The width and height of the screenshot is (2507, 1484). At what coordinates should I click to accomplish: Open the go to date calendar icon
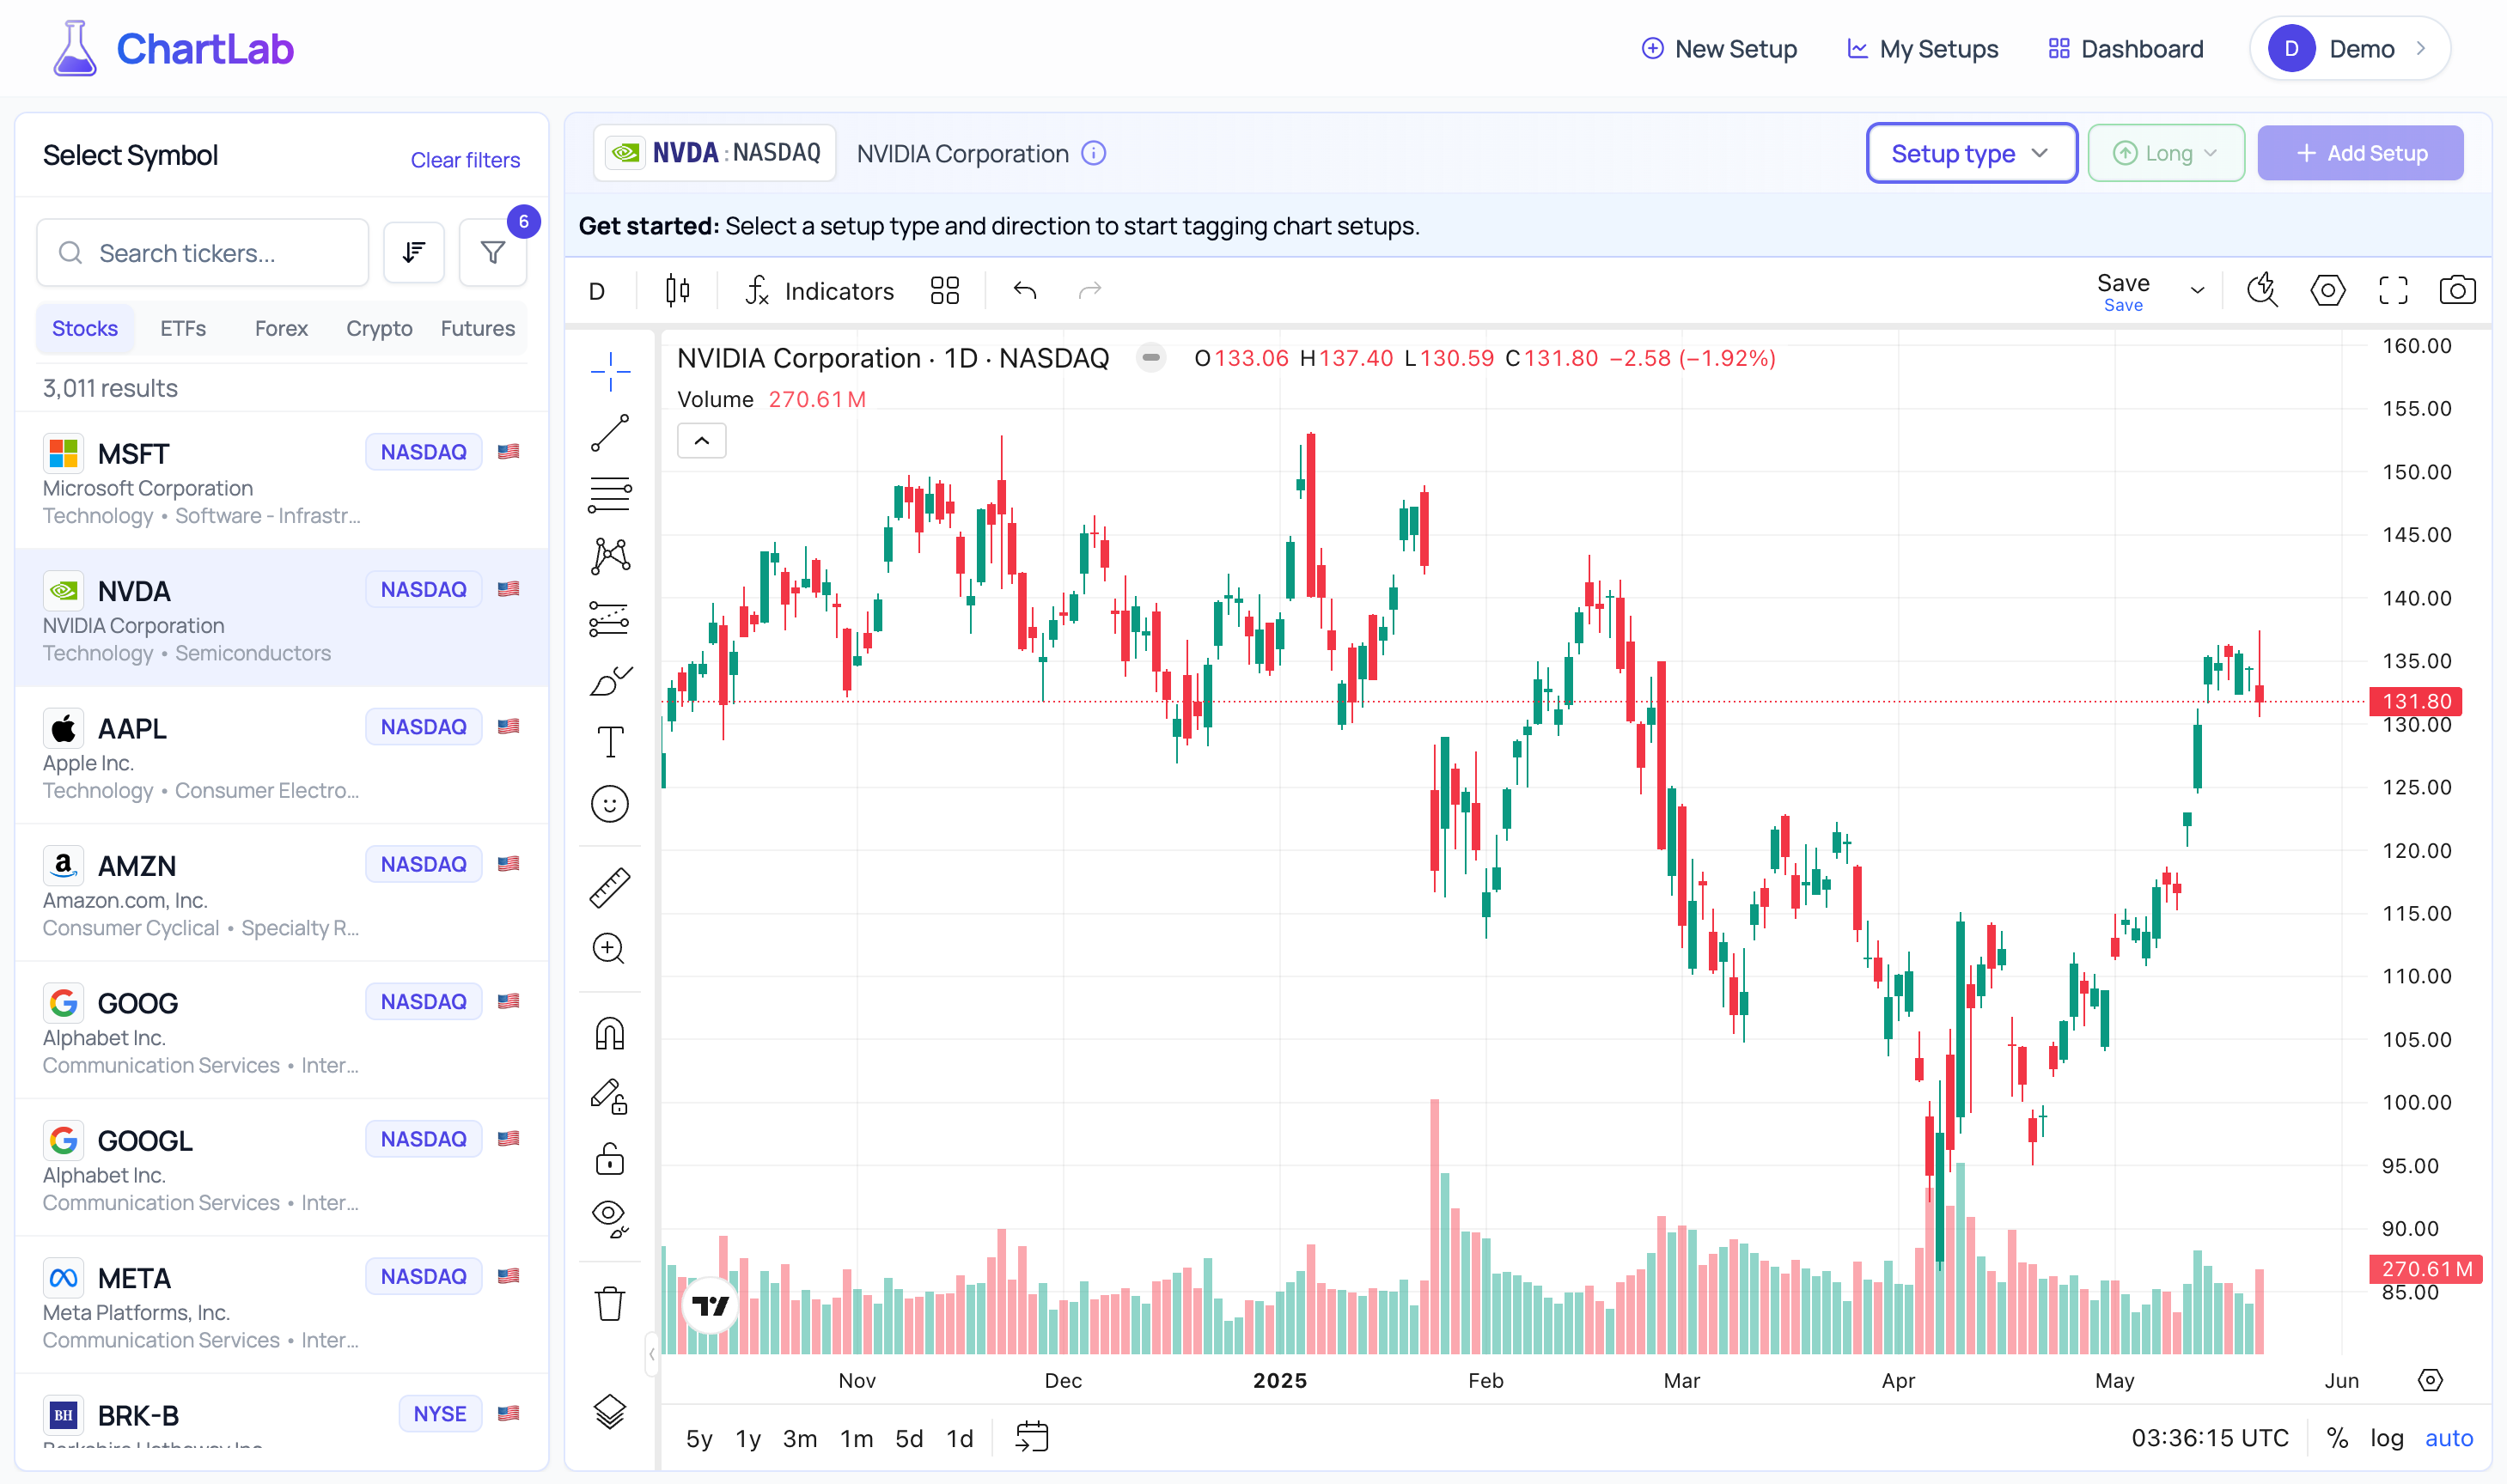(x=1032, y=1437)
